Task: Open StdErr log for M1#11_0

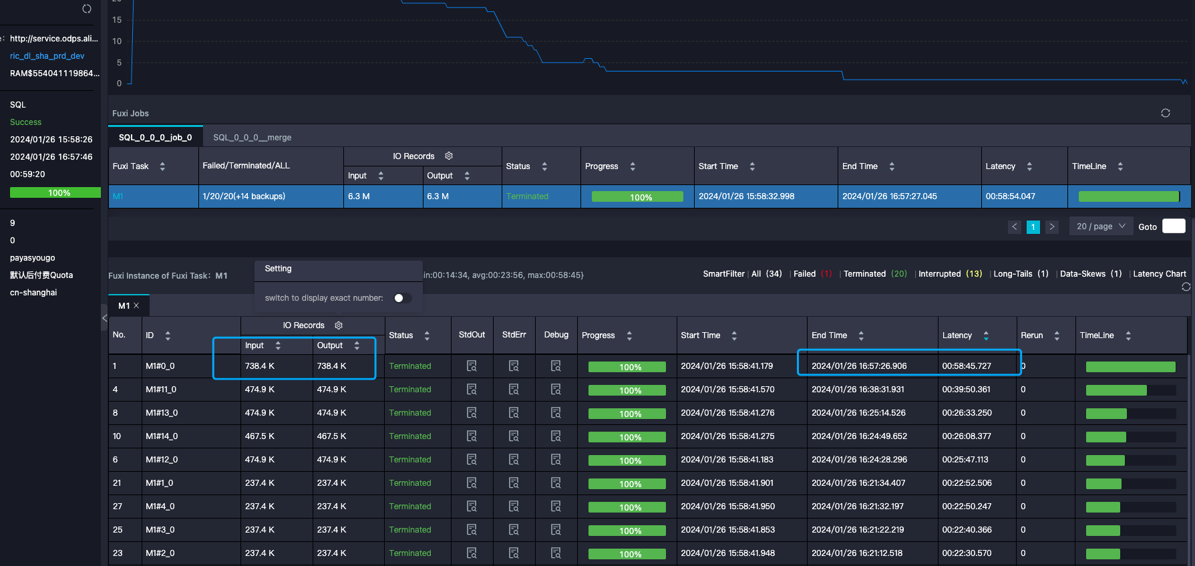Action: 514,389
